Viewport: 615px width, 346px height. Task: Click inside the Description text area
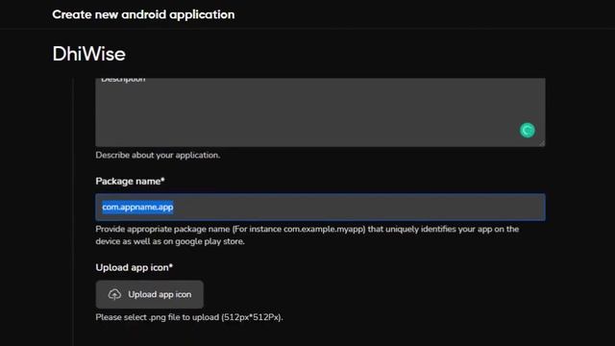click(320, 112)
